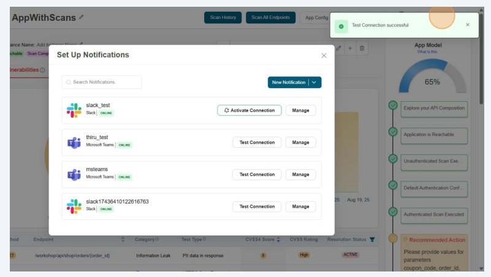Close the Set Up Notifications dialog
The image size is (491, 277).
point(324,56)
